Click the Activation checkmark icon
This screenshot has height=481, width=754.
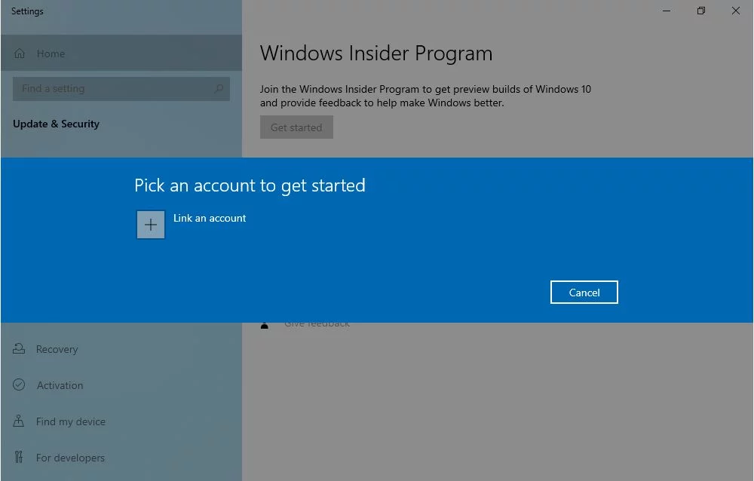[19, 384]
